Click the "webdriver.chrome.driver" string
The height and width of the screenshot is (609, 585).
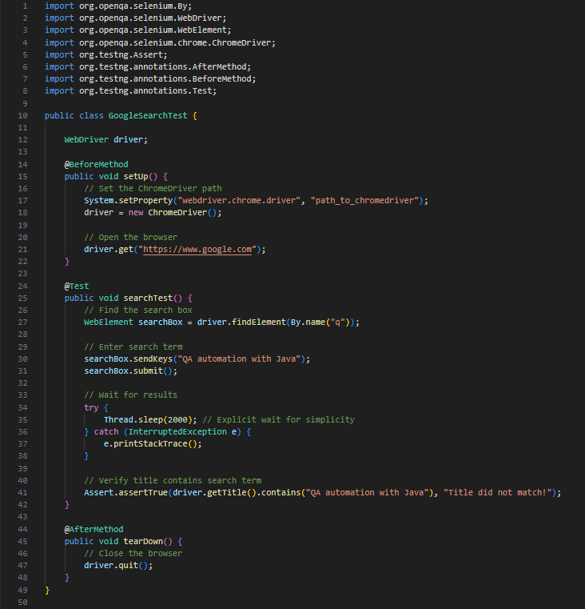point(239,201)
